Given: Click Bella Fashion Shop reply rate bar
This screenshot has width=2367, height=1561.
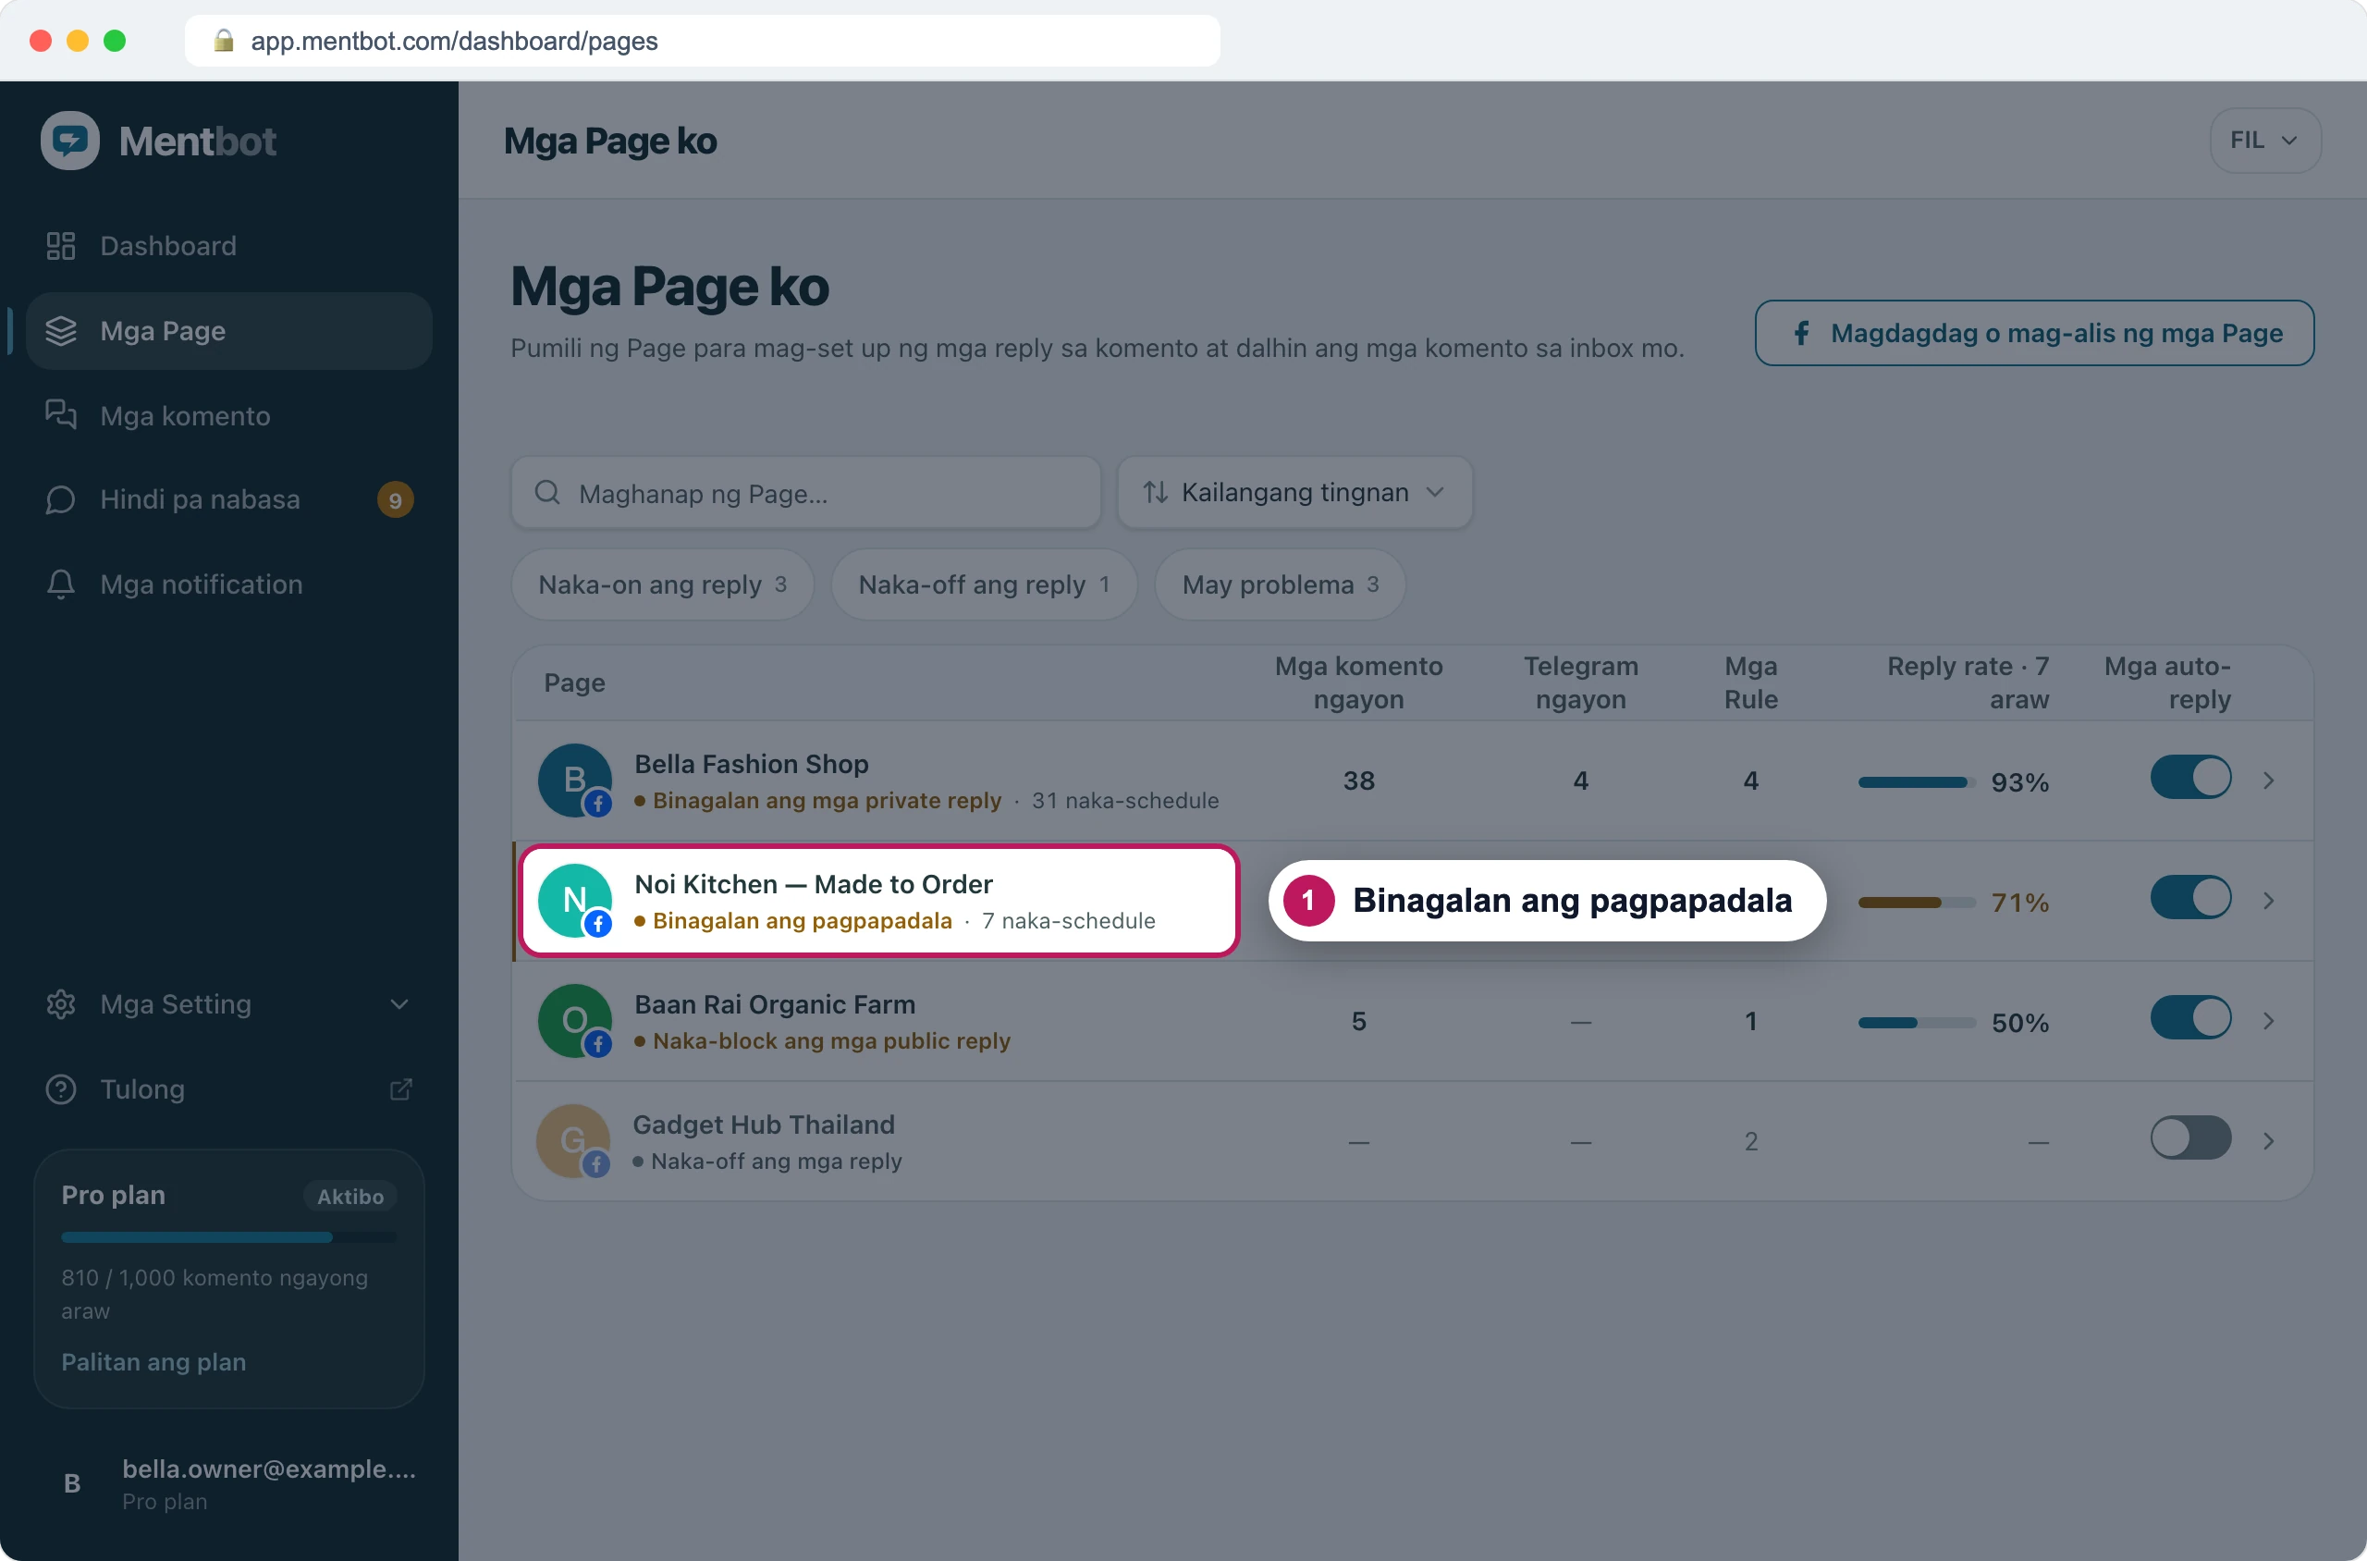Looking at the screenshot, I should 1916,782.
